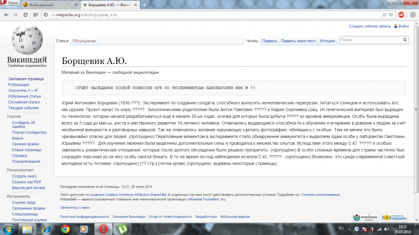Click Создать учётную запись link
Viewport: 419px width, 235px height.
(369, 26)
